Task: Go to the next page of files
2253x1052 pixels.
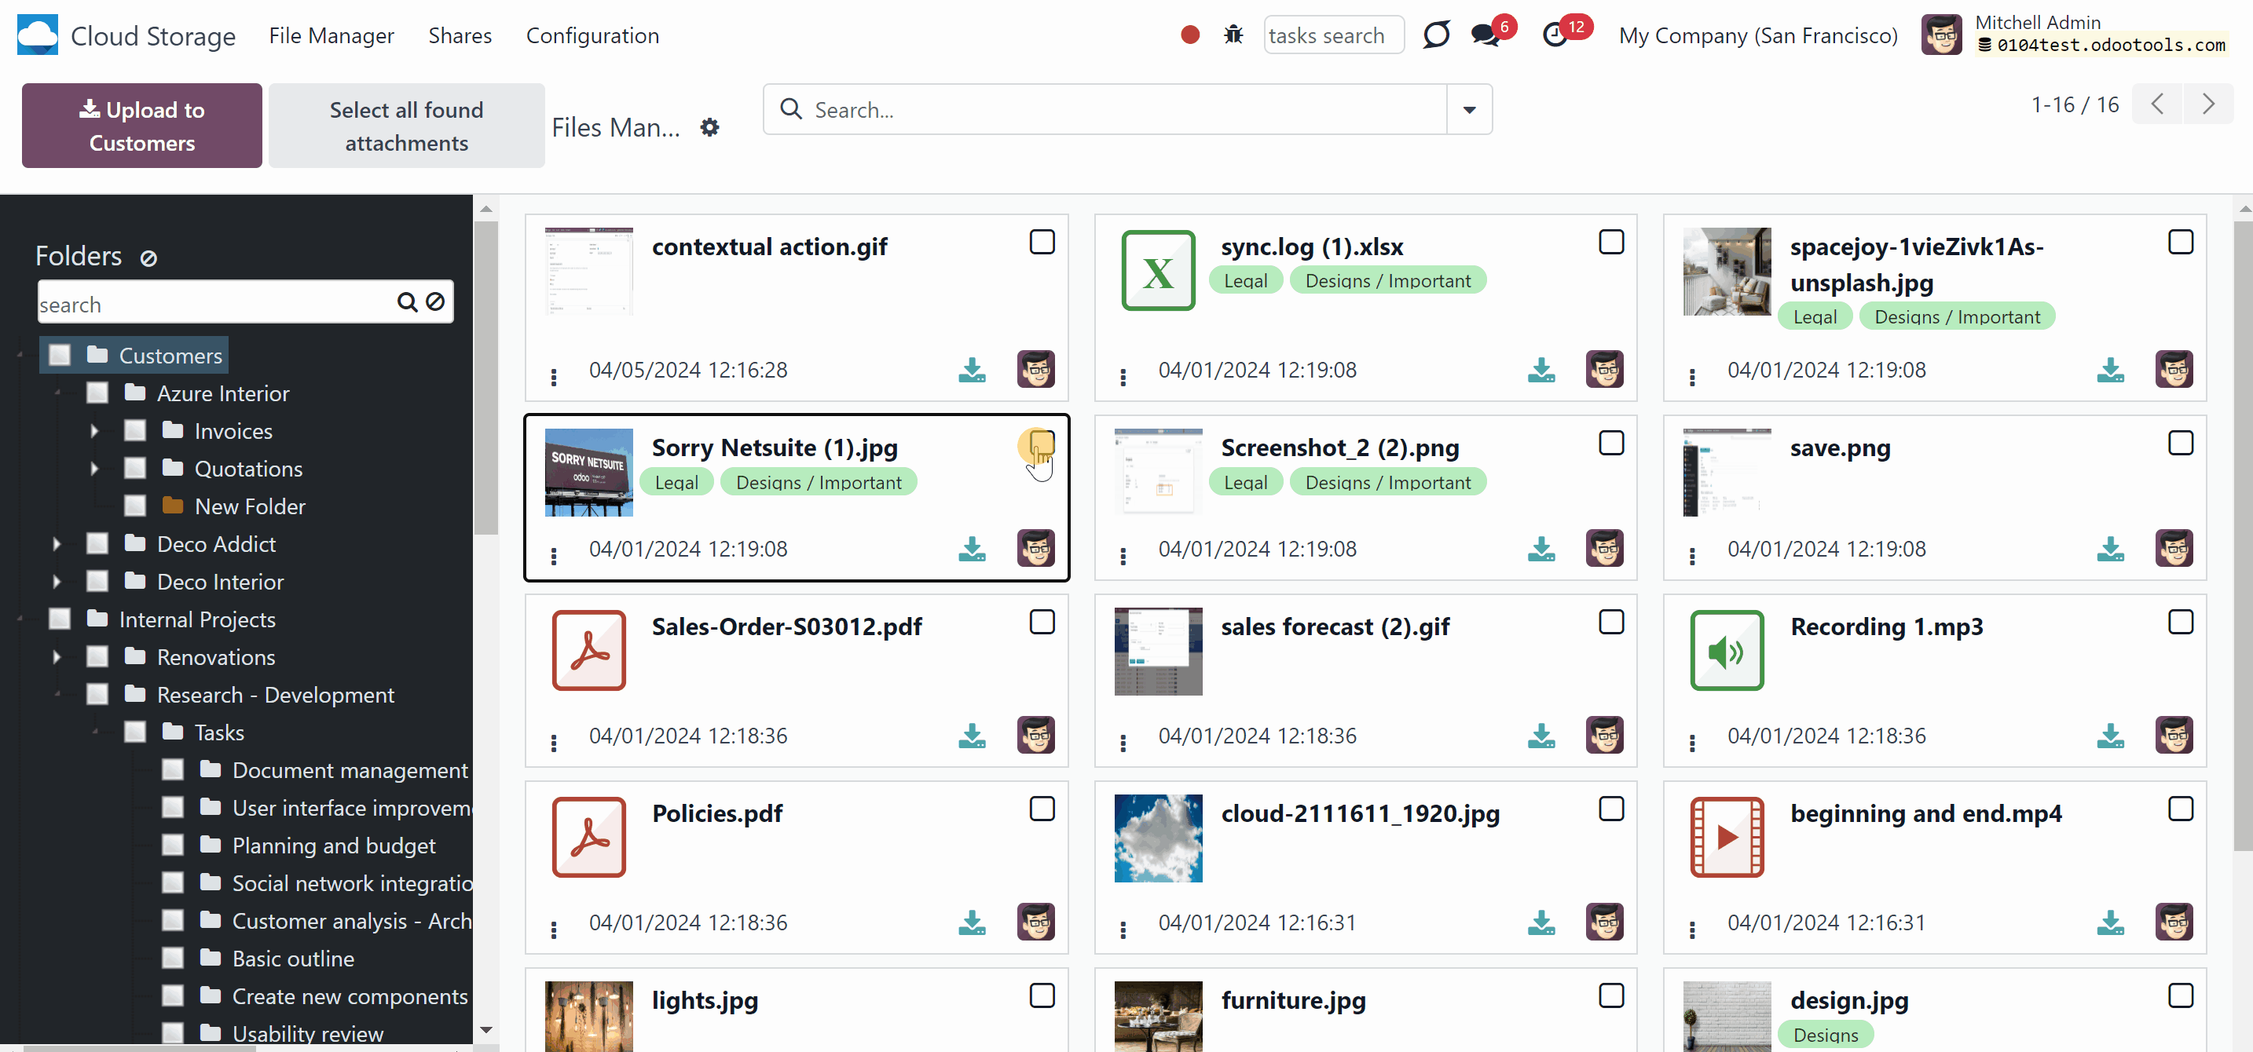Action: pyautogui.click(x=2208, y=105)
